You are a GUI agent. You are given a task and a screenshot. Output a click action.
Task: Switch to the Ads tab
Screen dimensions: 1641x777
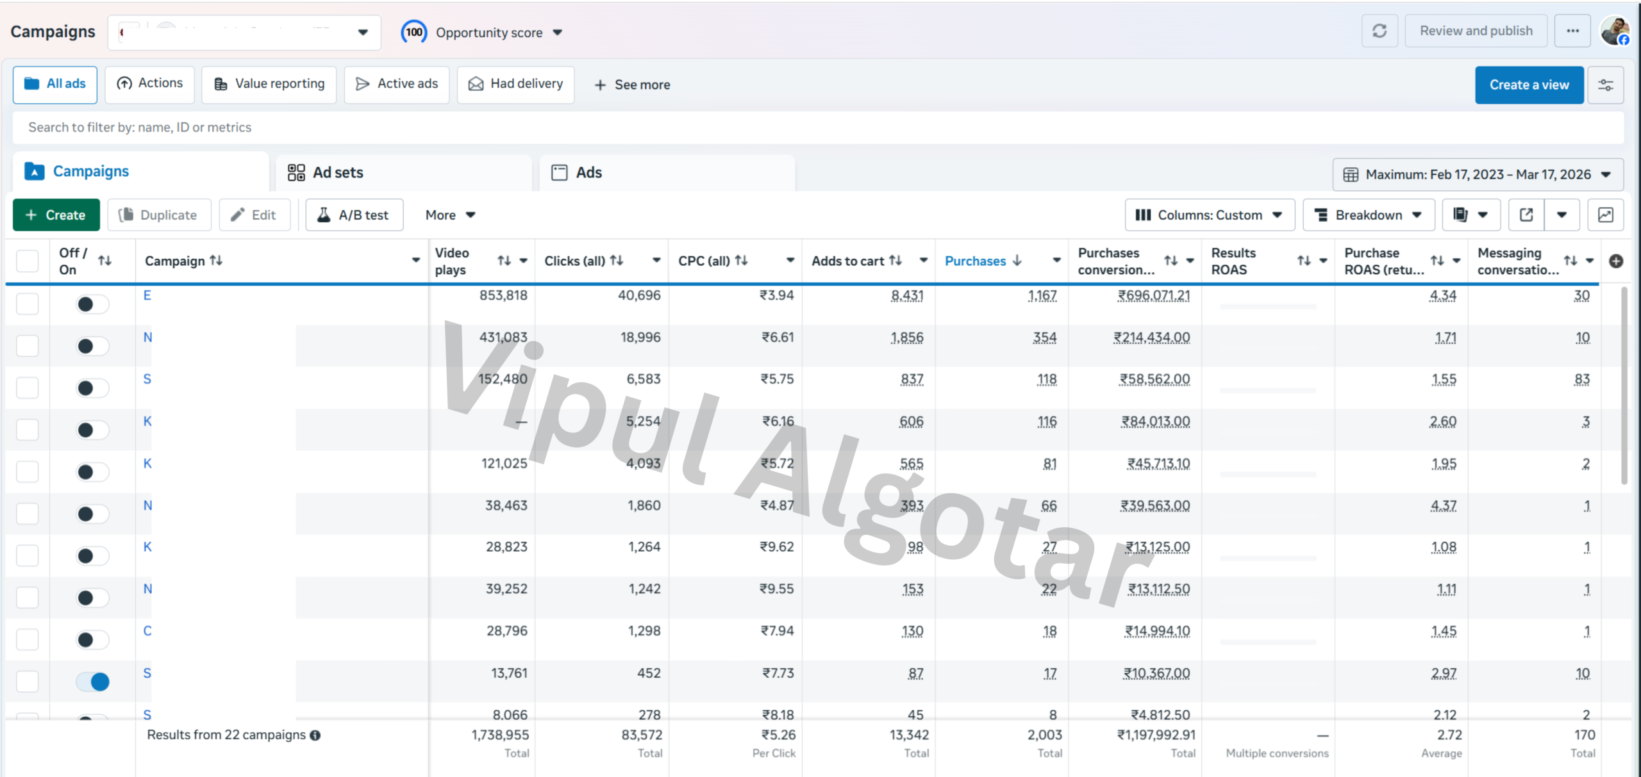[x=588, y=172]
